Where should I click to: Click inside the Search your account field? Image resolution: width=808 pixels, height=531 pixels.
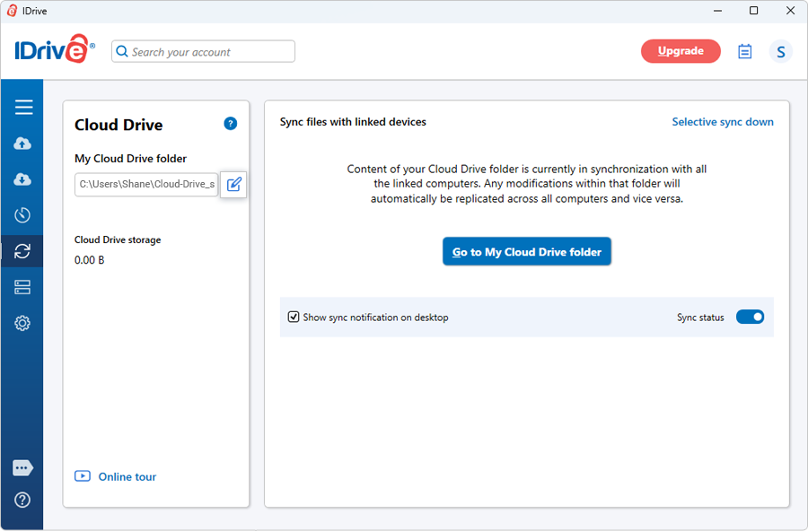coord(202,51)
